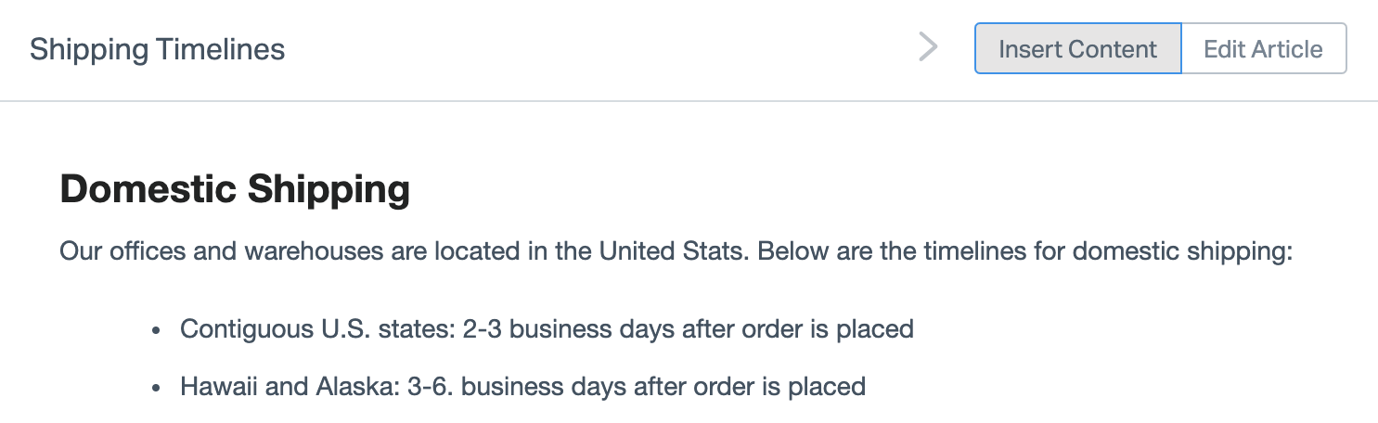Viewport: 1378px width, 423px height.
Task: Click the bullet dot before Contiguous U.S. states
Action: 158,330
